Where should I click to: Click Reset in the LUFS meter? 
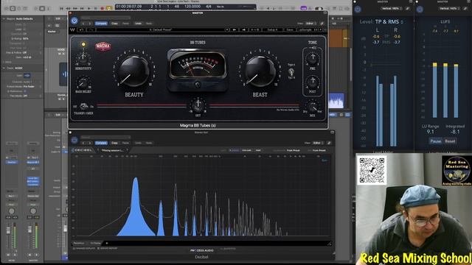coord(450,141)
